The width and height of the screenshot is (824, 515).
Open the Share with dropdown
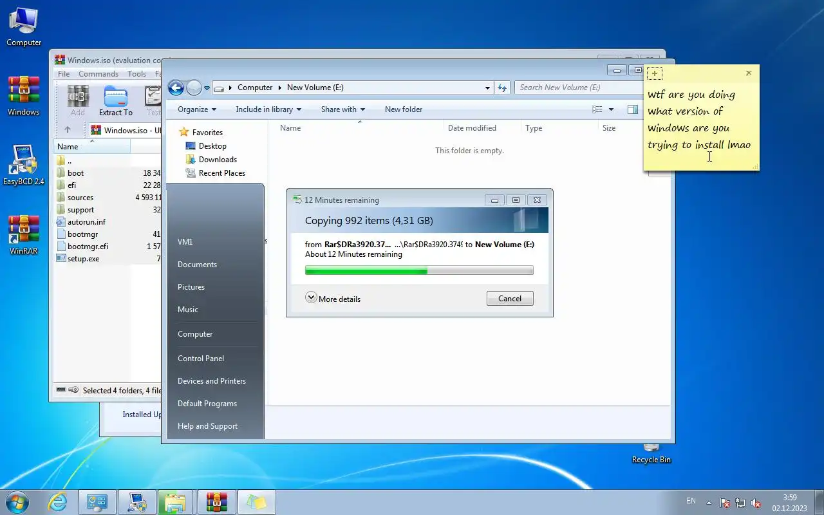[343, 109]
